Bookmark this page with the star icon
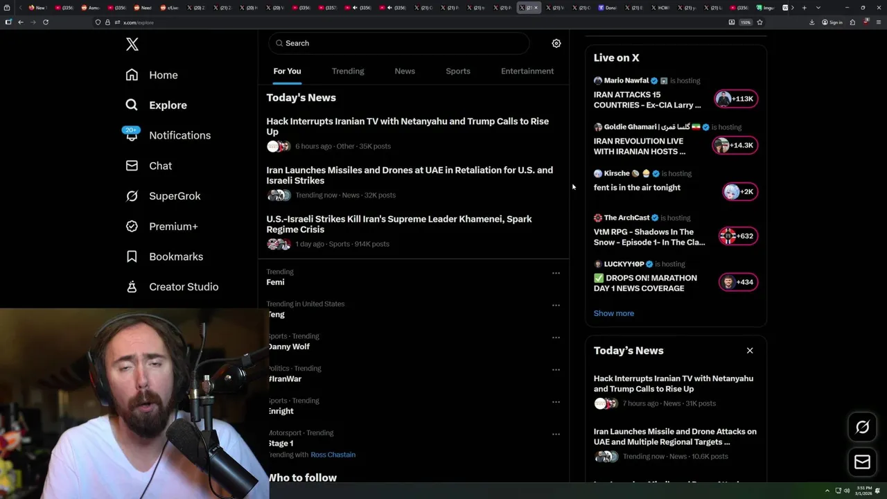This screenshot has height=499, width=887. coord(759,22)
